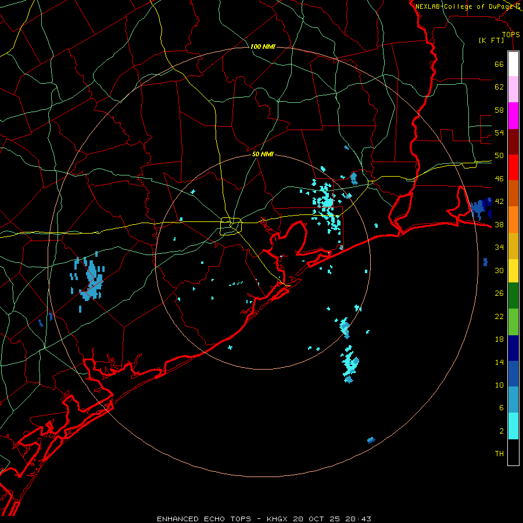The width and height of the screenshot is (523, 523).
Task: Click the large cyan echo cluster northeast
Action: 326,207
